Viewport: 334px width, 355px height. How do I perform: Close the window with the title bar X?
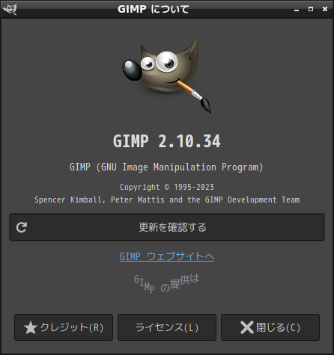325,9
